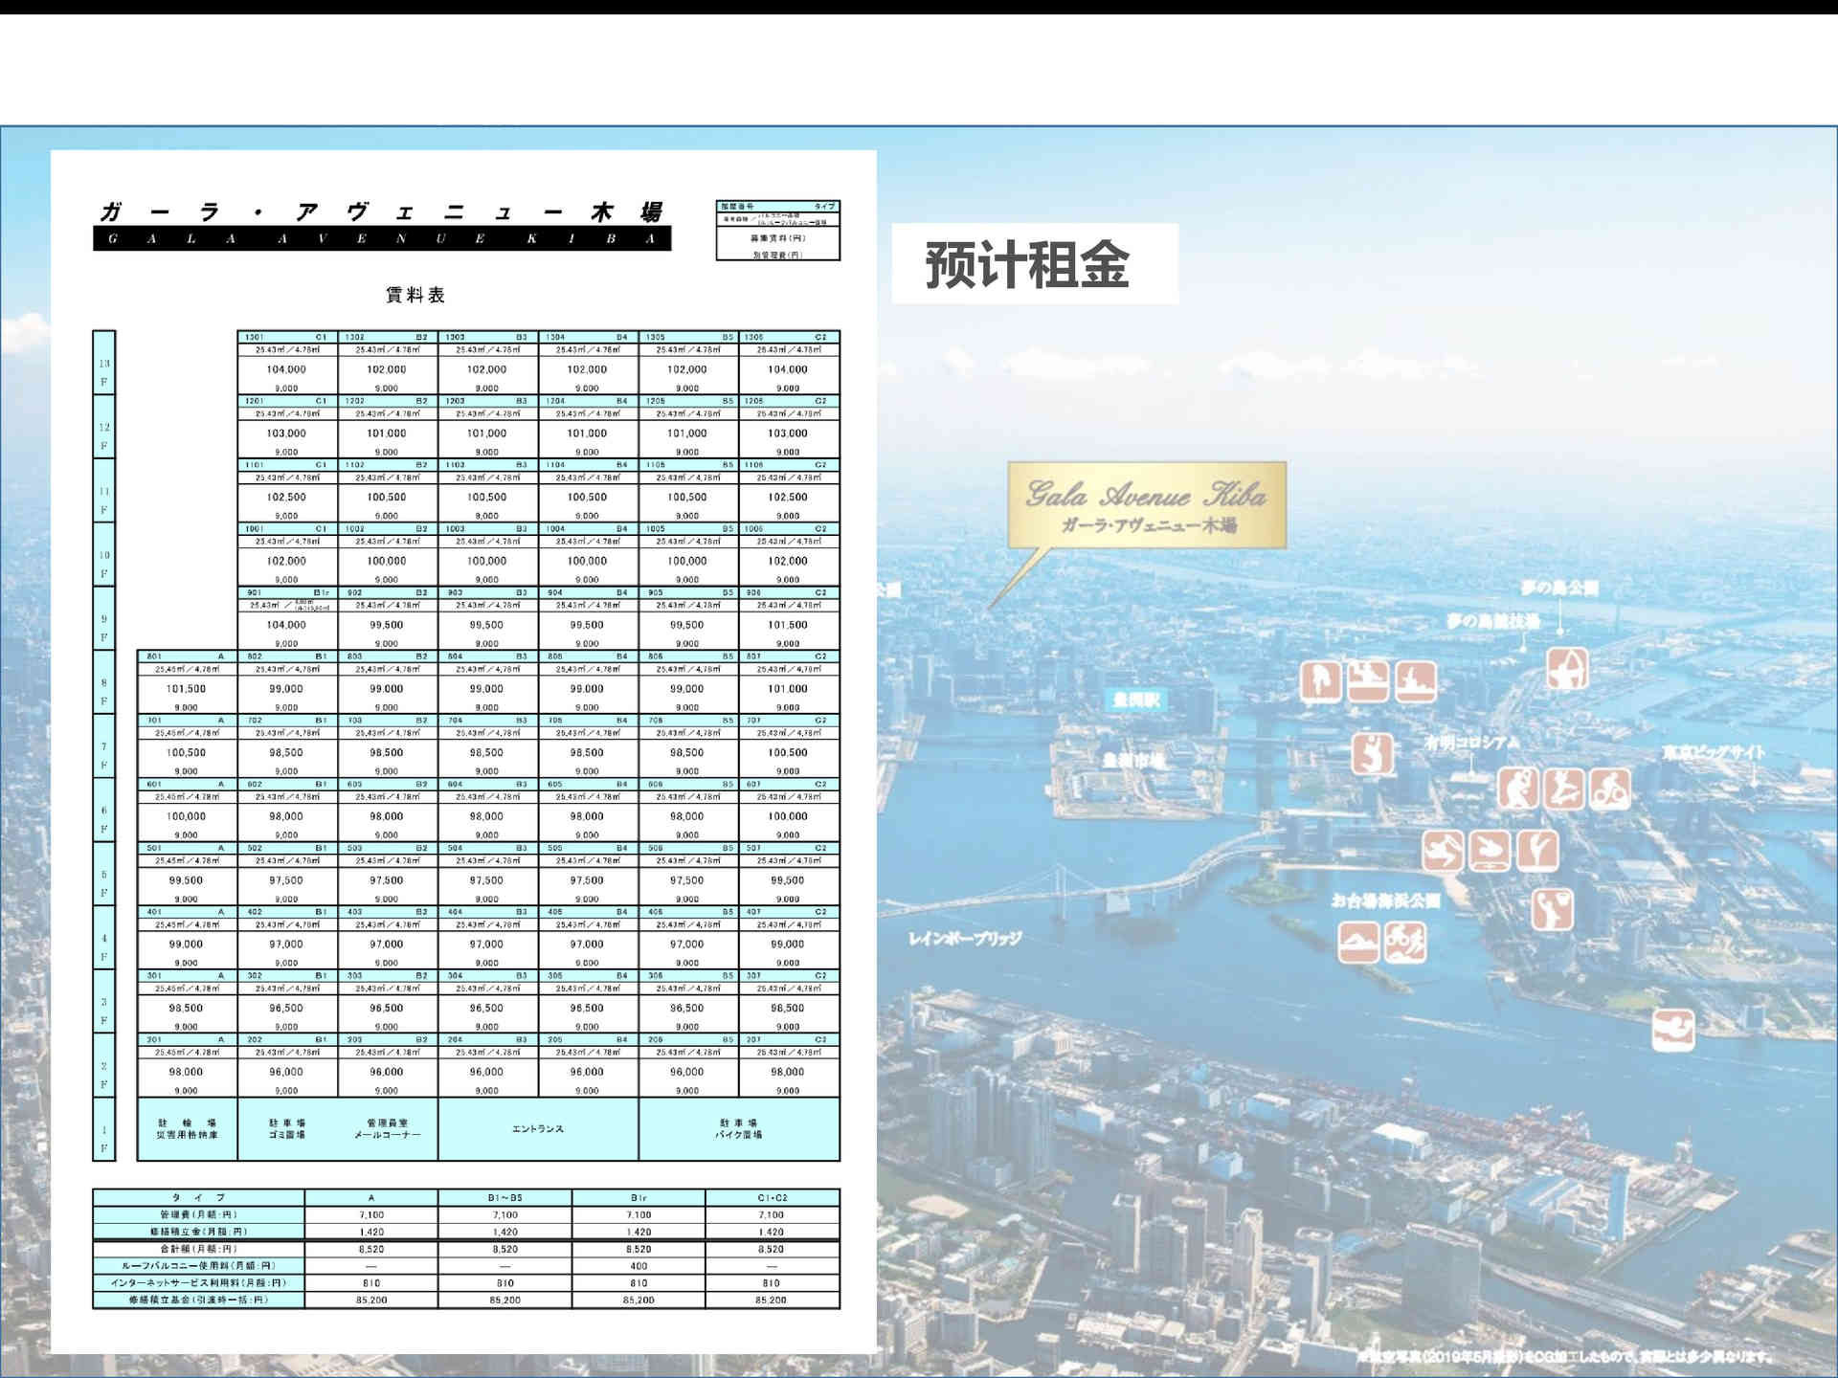1838x1378 pixels.
Task: Select room 505 rent 97,500
Action: tap(587, 880)
